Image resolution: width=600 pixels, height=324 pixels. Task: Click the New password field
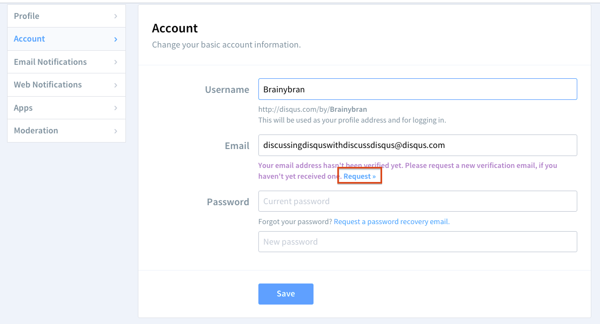[417, 242]
